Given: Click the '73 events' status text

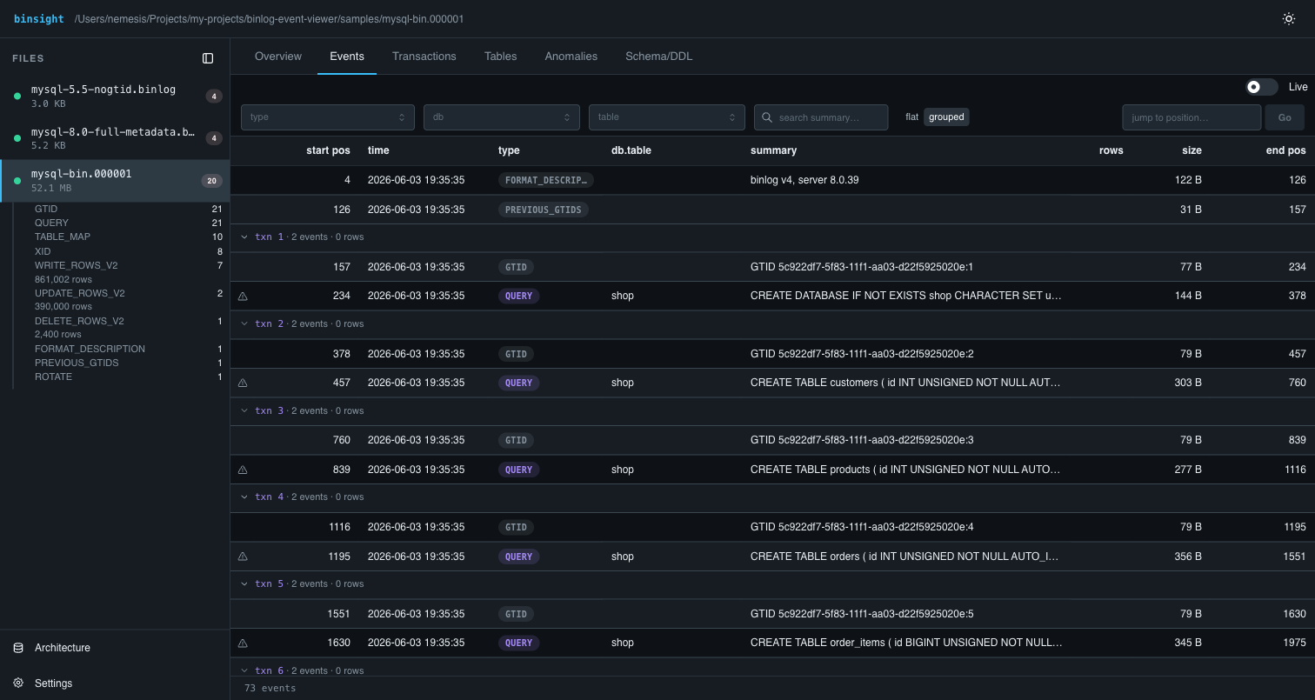Looking at the screenshot, I should pyautogui.click(x=270, y=688).
